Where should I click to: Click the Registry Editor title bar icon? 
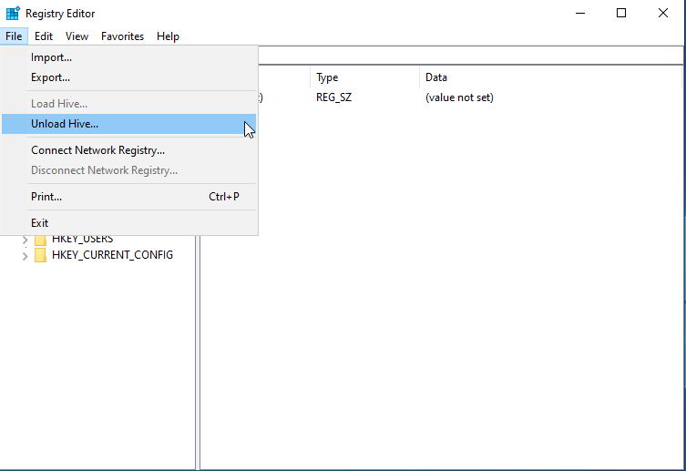point(13,13)
